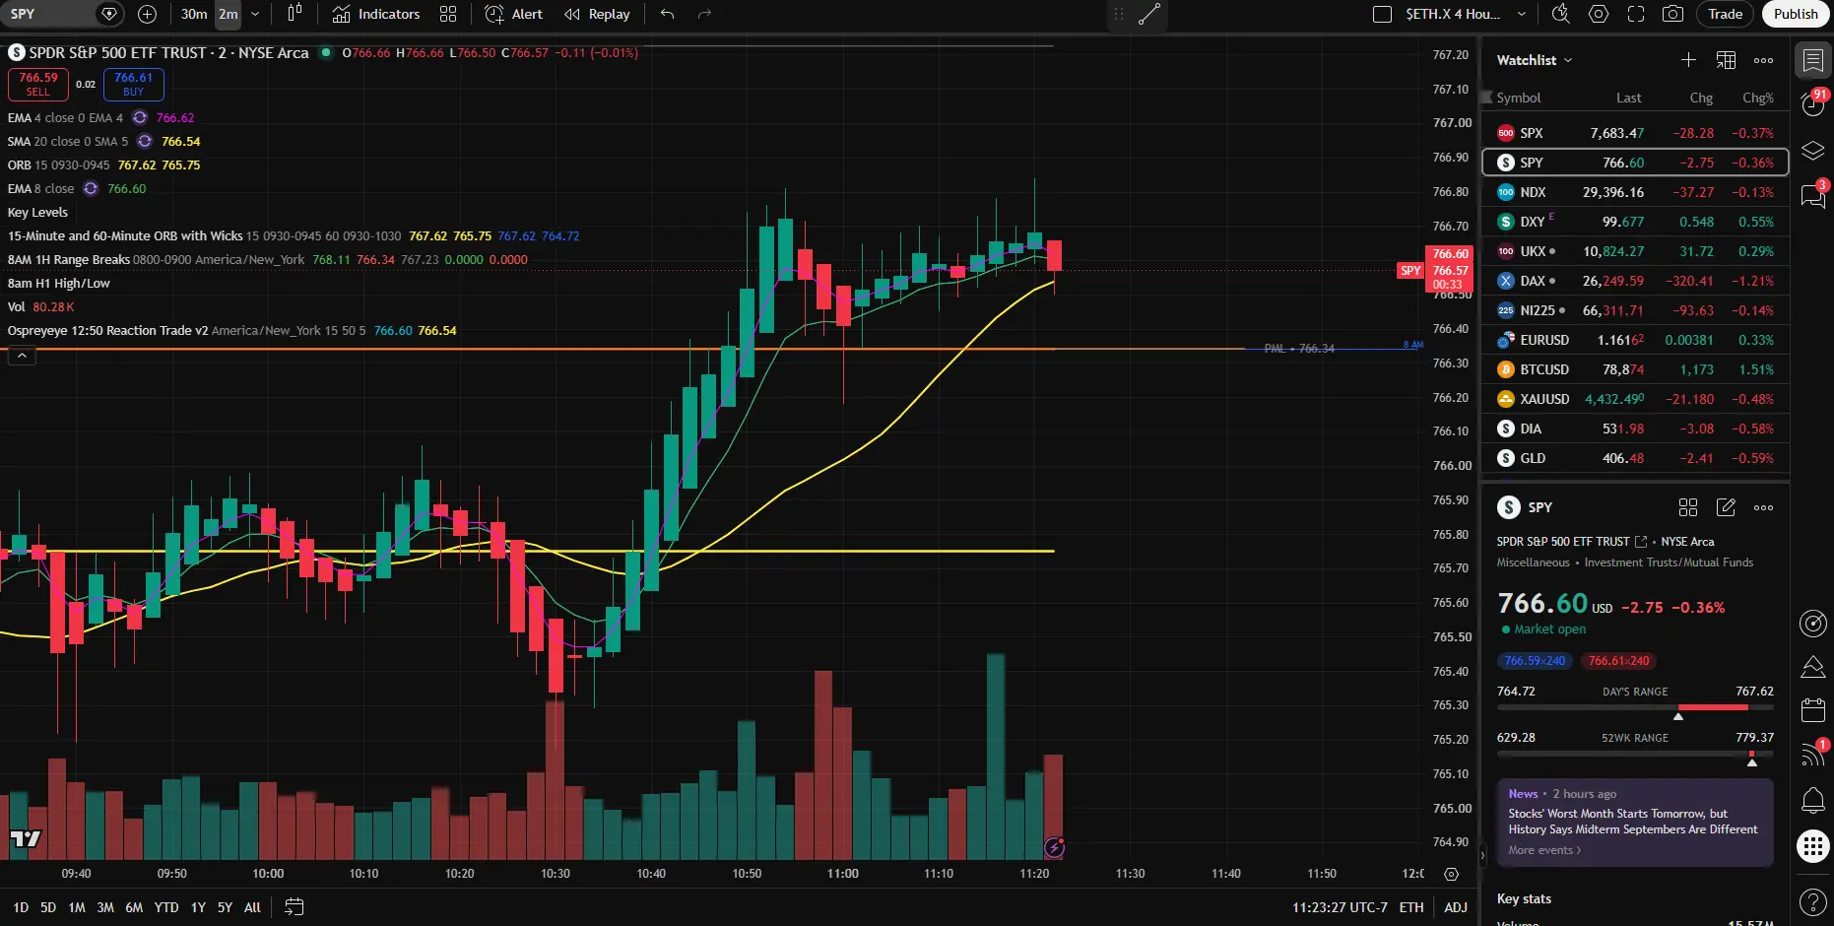
Task: Collapse the indicator legend list
Action: tap(22, 356)
